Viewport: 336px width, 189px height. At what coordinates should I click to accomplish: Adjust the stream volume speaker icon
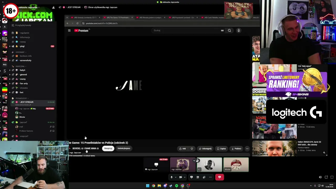click(x=320, y=177)
